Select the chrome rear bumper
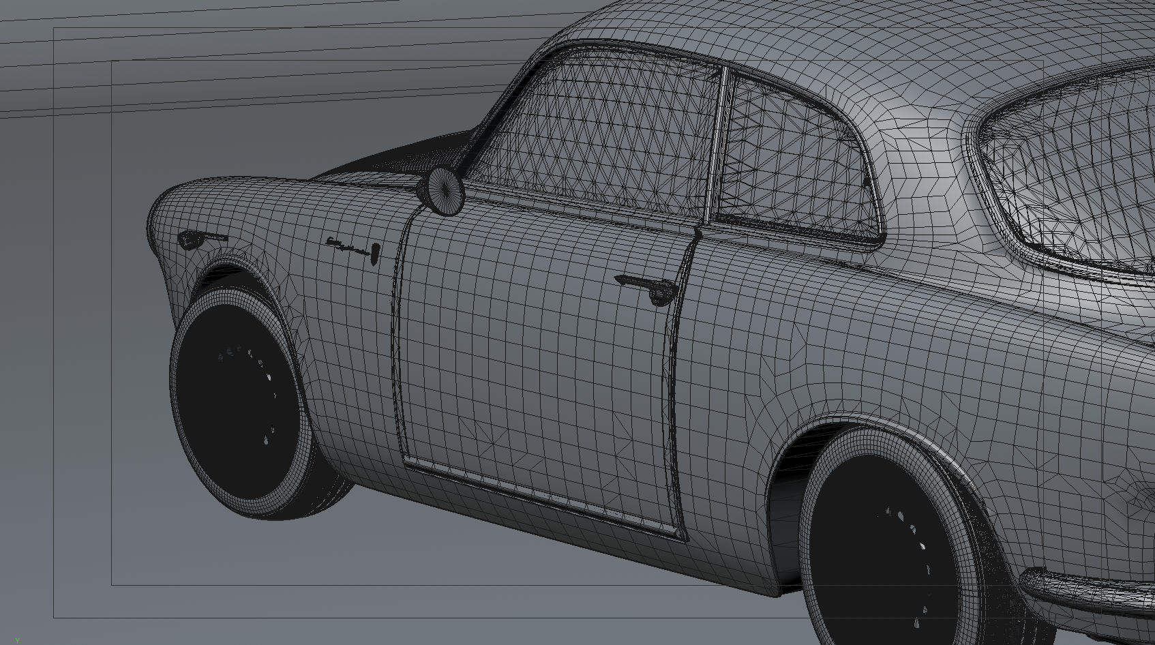 1087,592
